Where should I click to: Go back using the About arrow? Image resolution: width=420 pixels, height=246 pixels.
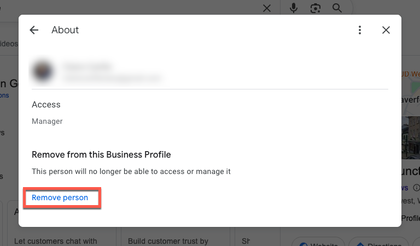(34, 31)
